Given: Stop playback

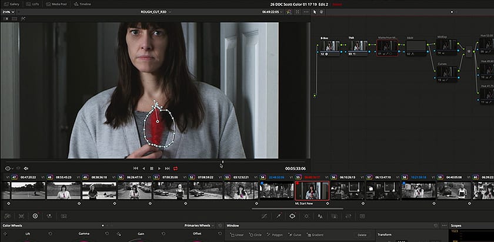Looking at the screenshot, I should tap(152, 169).
